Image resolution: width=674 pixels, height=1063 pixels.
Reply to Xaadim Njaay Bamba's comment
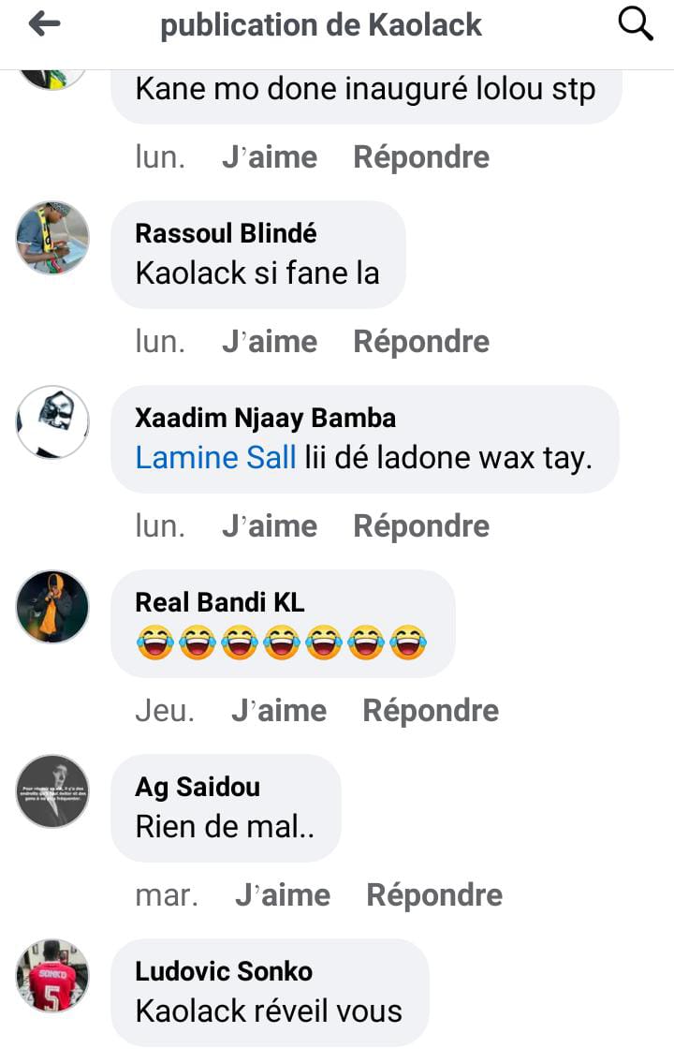point(421,525)
